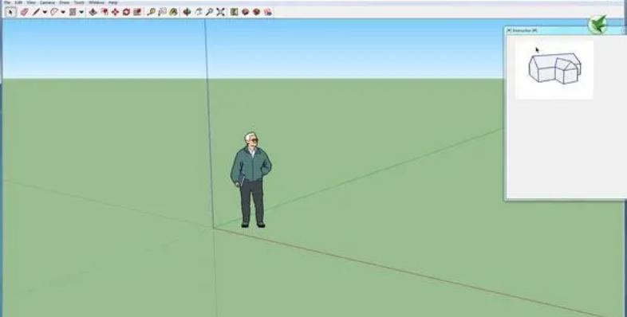
Task: Click the Zoom Extents tool
Action: [x=220, y=12]
